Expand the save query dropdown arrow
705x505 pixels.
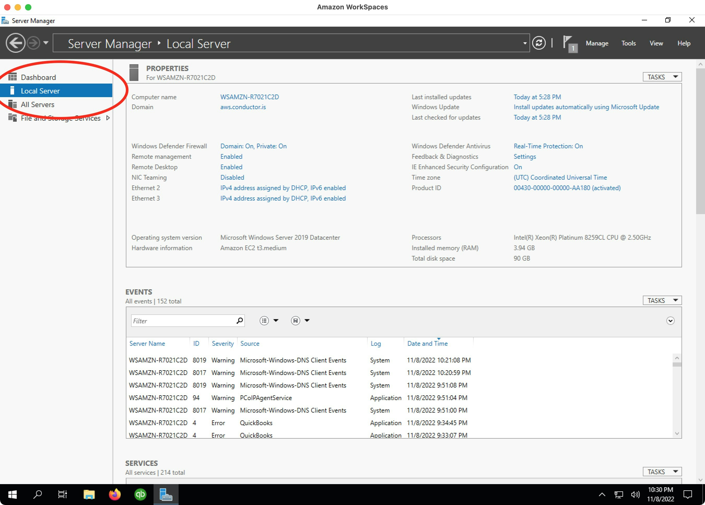[x=307, y=320]
